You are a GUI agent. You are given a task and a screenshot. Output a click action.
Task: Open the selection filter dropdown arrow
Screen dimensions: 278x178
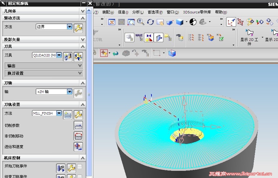(x=110, y=53)
